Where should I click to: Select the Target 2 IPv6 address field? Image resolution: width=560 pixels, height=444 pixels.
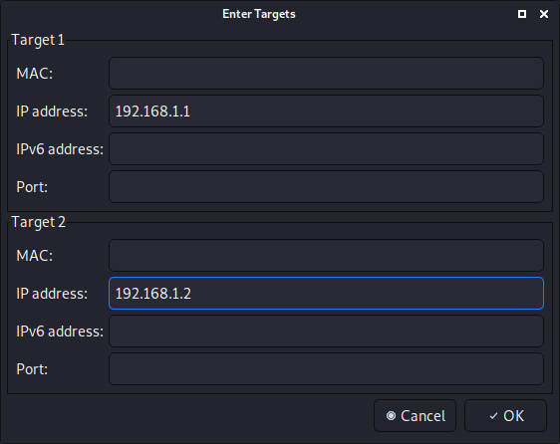[x=326, y=331]
